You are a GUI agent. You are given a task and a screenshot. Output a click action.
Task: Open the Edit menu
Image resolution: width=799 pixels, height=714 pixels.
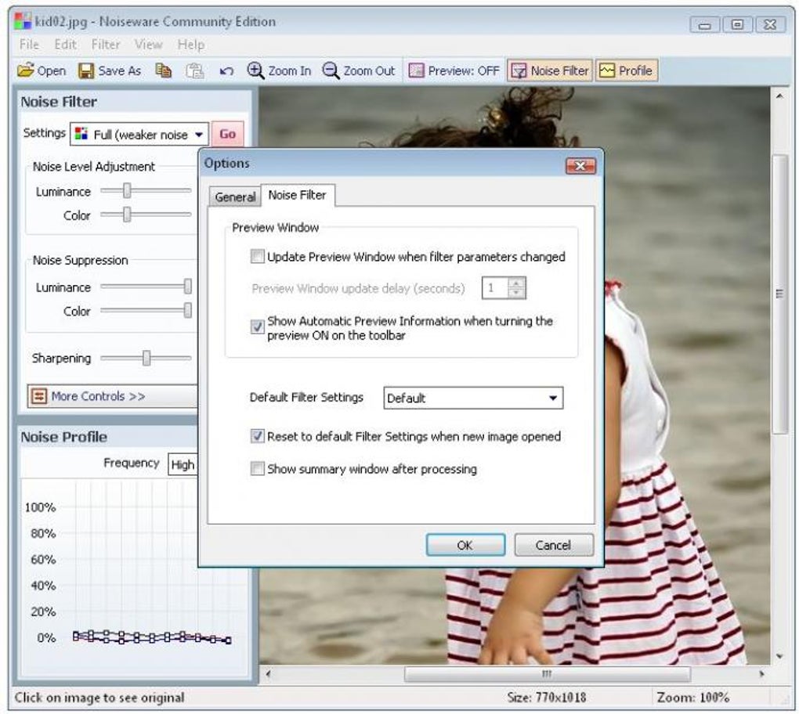(x=65, y=45)
